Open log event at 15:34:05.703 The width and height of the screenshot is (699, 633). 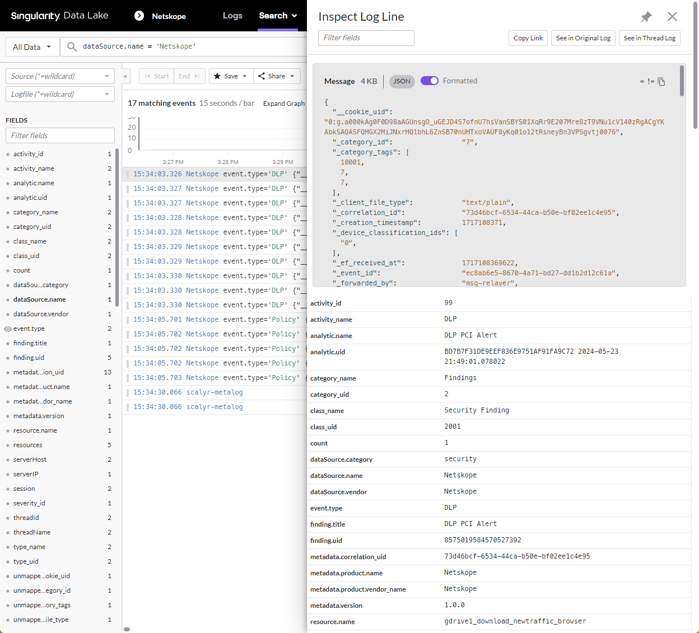[x=215, y=378]
